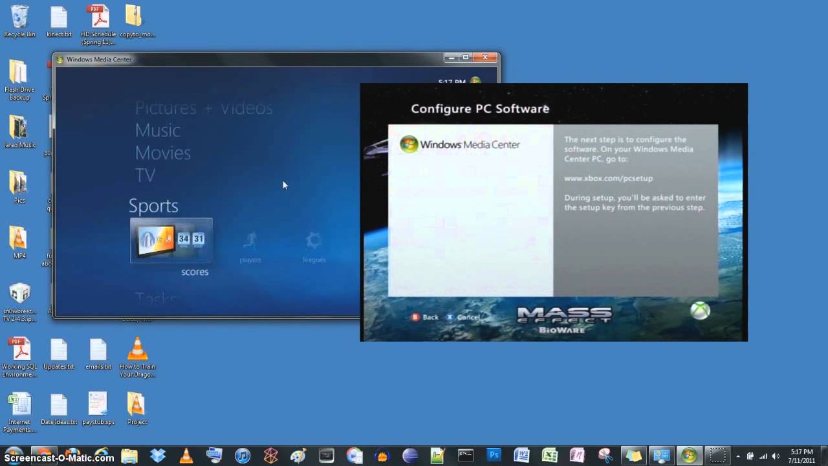Show hidden system tray icons
The width and height of the screenshot is (828, 466).
click(738, 456)
